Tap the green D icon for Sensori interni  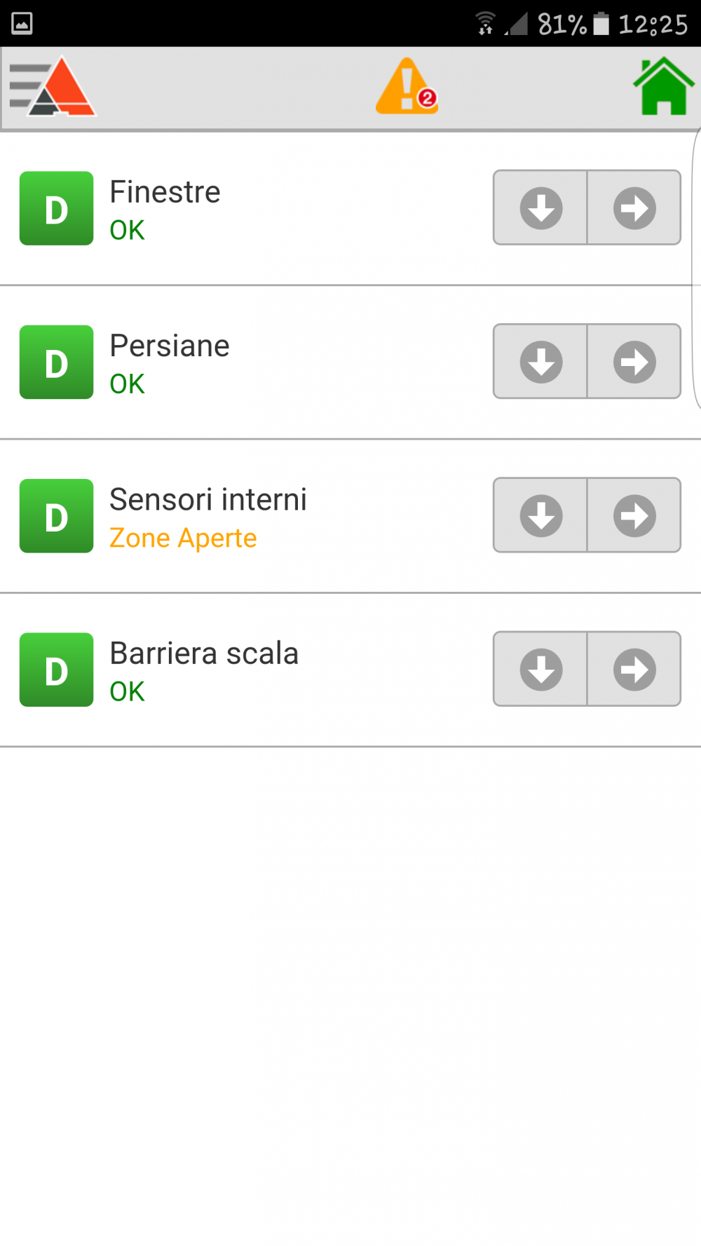click(56, 516)
